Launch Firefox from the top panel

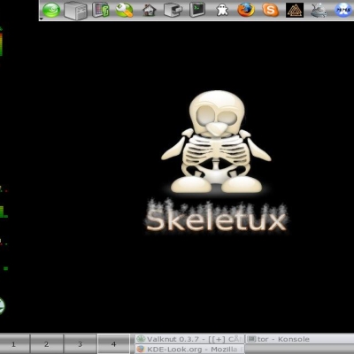tap(246, 10)
